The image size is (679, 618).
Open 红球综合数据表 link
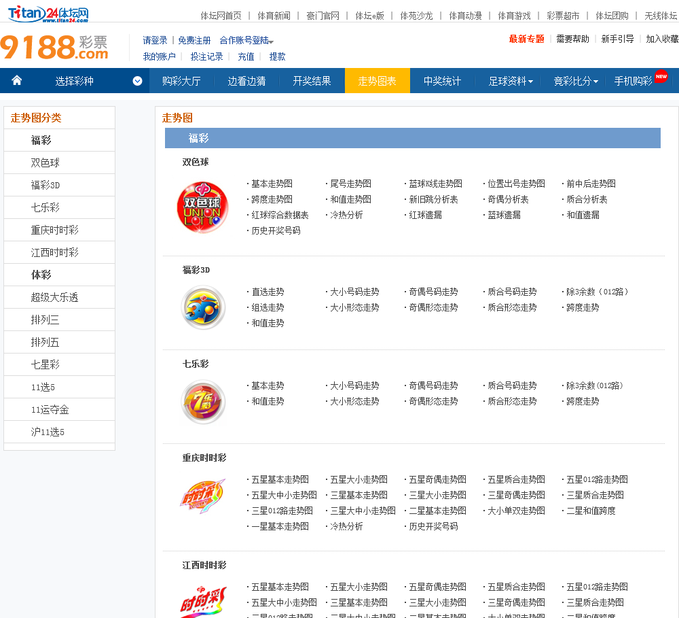point(280,215)
